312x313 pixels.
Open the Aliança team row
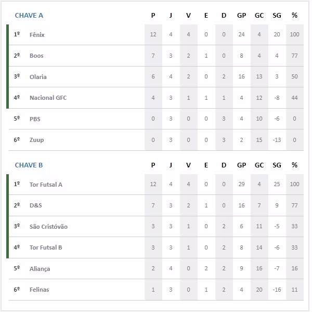tap(40, 269)
